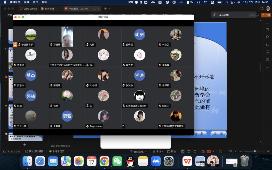
Task: Switch to normal view mode in status bar
Action: 183,151
